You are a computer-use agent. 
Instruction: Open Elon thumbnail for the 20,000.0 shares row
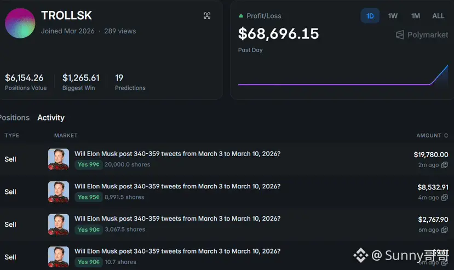(x=59, y=159)
